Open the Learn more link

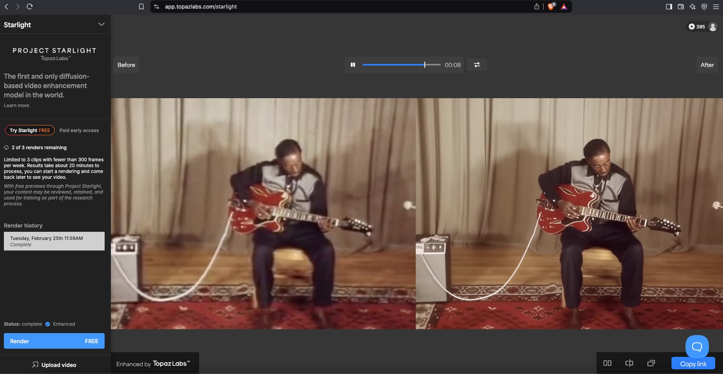pos(16,106)
